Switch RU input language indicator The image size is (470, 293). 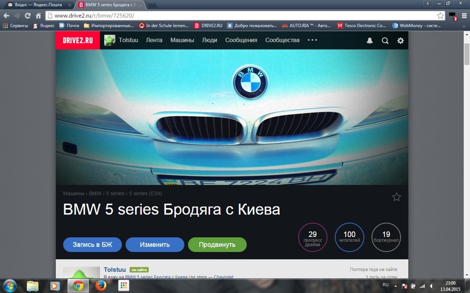coord(385,285)
